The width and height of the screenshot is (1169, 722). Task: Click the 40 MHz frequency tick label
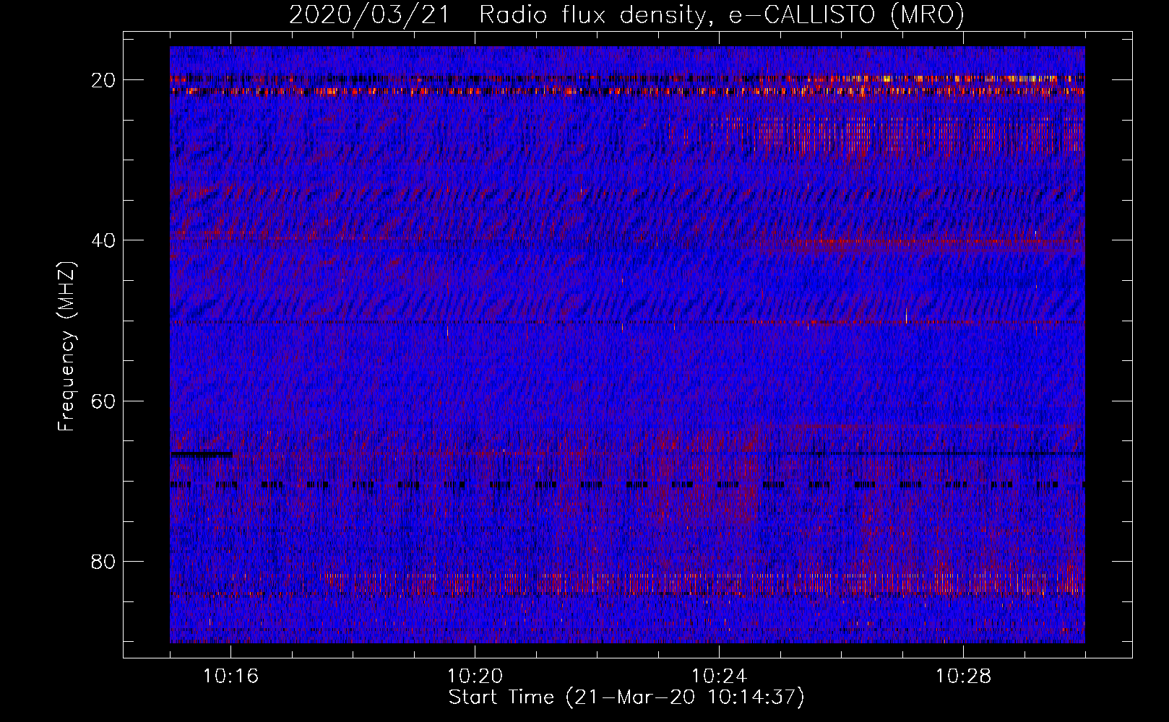[x=103, y=240]
